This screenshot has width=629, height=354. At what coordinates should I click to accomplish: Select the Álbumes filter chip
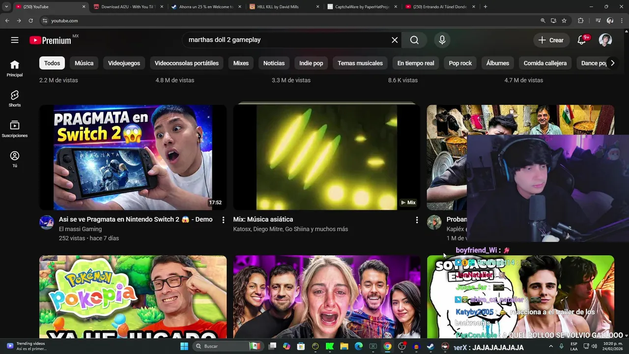point(498,63)
